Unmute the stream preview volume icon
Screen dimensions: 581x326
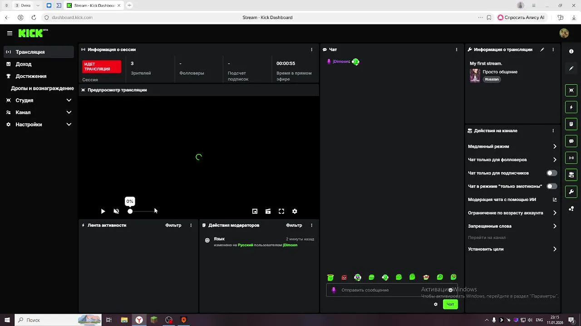[x=116, y=211]
